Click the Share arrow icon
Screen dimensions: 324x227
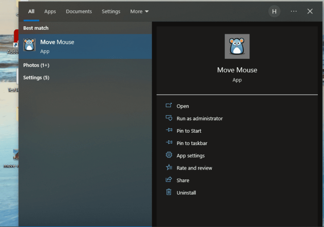point(169,180)
